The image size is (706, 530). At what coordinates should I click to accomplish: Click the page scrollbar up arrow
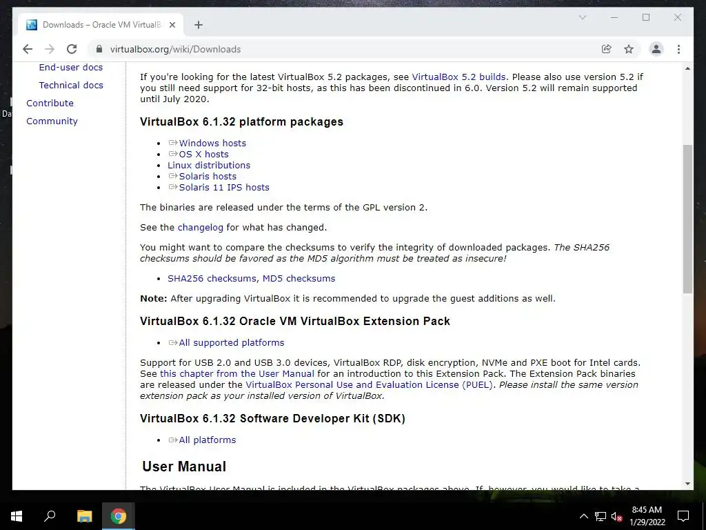pos(687,68)
